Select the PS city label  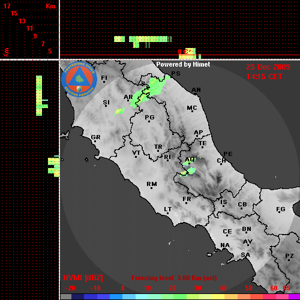point(176,74)
